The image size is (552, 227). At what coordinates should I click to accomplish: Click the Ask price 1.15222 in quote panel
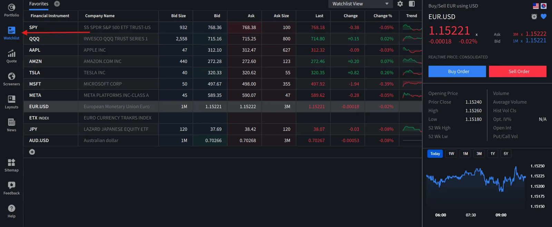coord(536,34)
